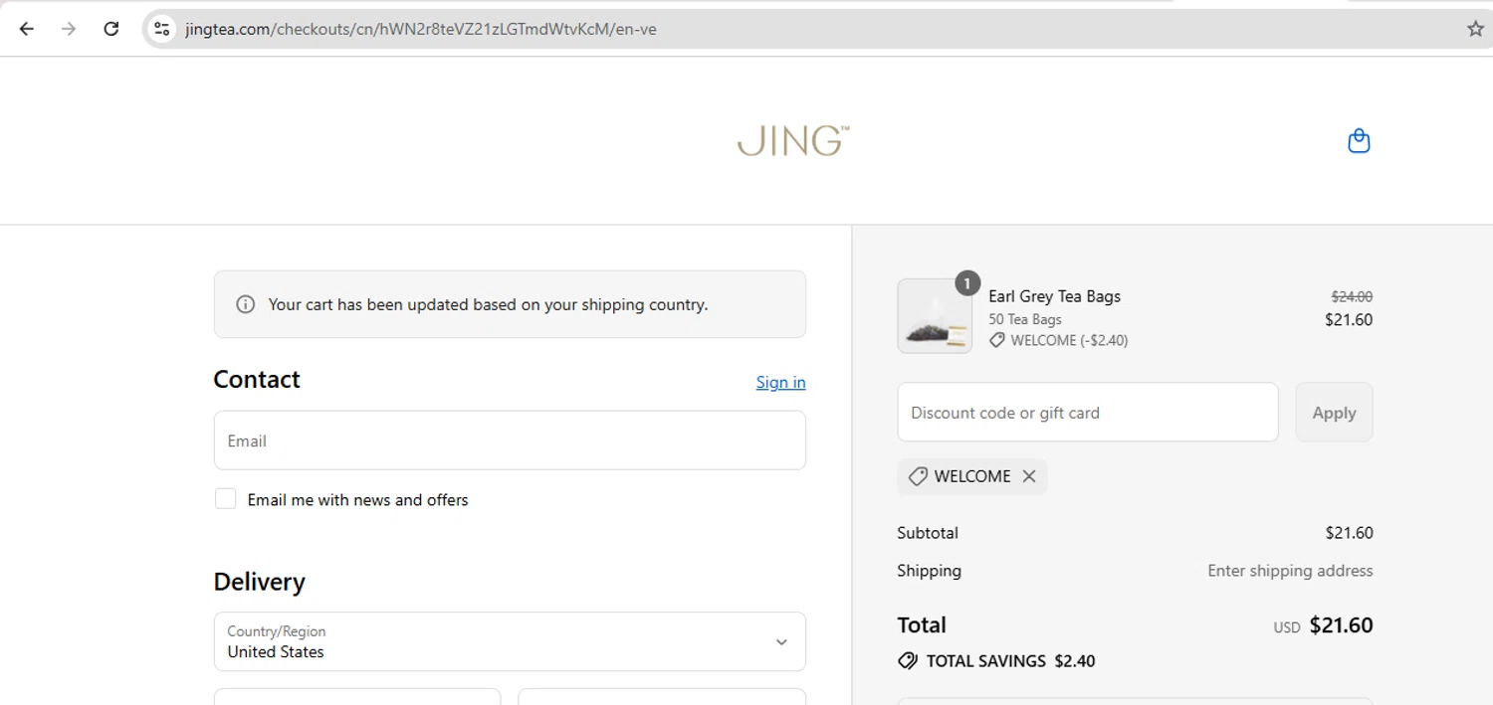Open the Country/Region dropdown
The height and width of the screenshot is (705, 1493).
tap(510, 641)
